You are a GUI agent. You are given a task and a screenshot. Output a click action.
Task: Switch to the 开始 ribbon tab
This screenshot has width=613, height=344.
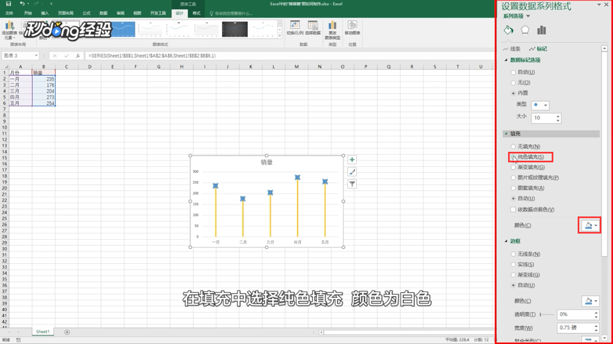[28, 13]
